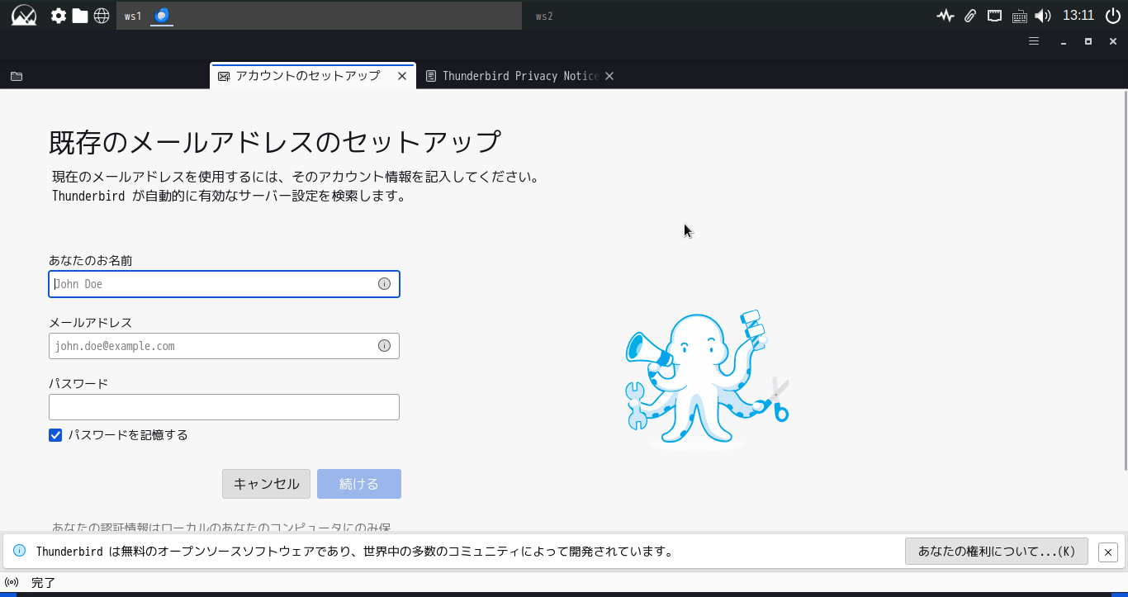Focus the あなたのお名前 name field
The height and width of the screenshot is (597, 1128).
(224, 284)
